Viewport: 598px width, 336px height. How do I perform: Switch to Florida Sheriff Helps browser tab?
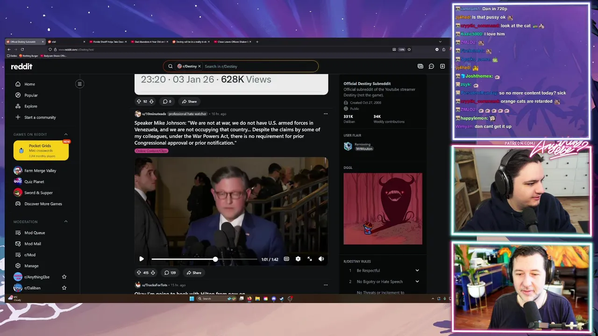108,42
